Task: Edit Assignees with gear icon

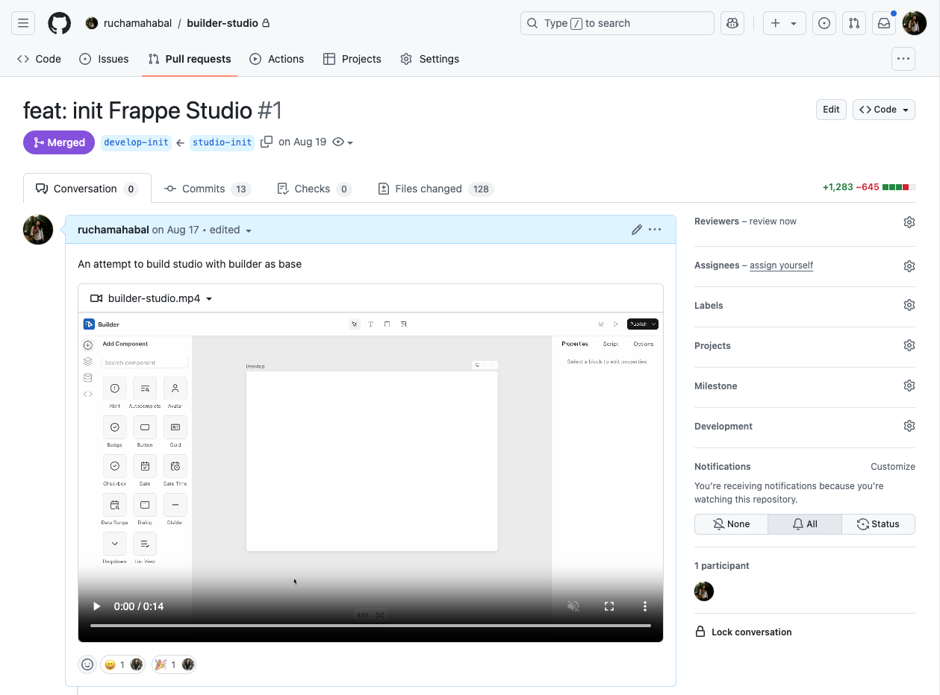Action: tap(909, 266)
